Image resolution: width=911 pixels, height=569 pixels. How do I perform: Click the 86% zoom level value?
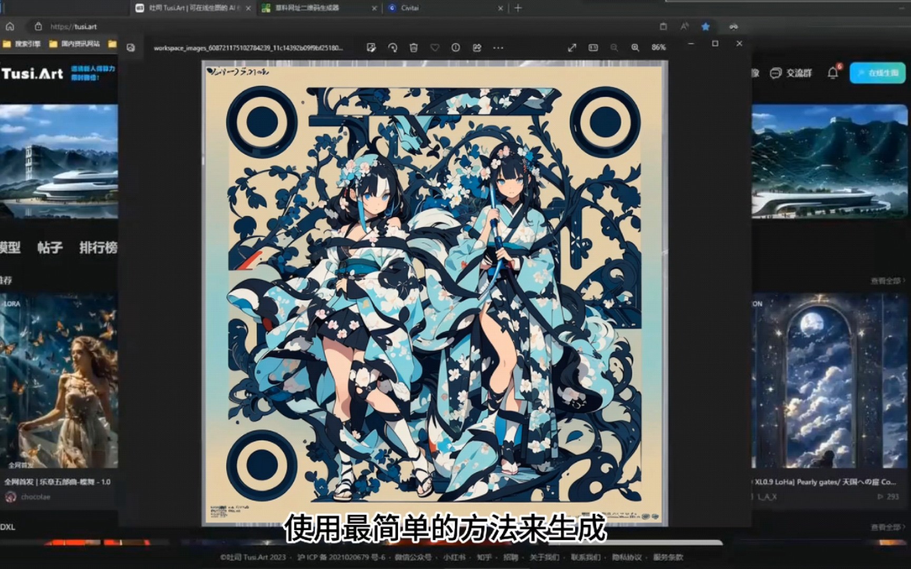tap(658, 47)
